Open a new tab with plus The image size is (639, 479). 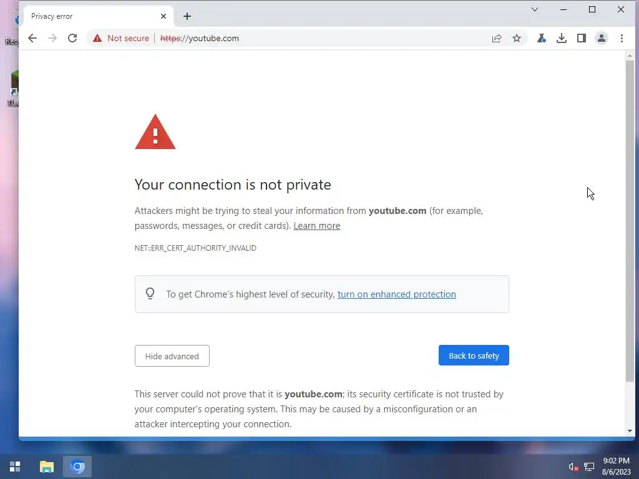point(187,16)
